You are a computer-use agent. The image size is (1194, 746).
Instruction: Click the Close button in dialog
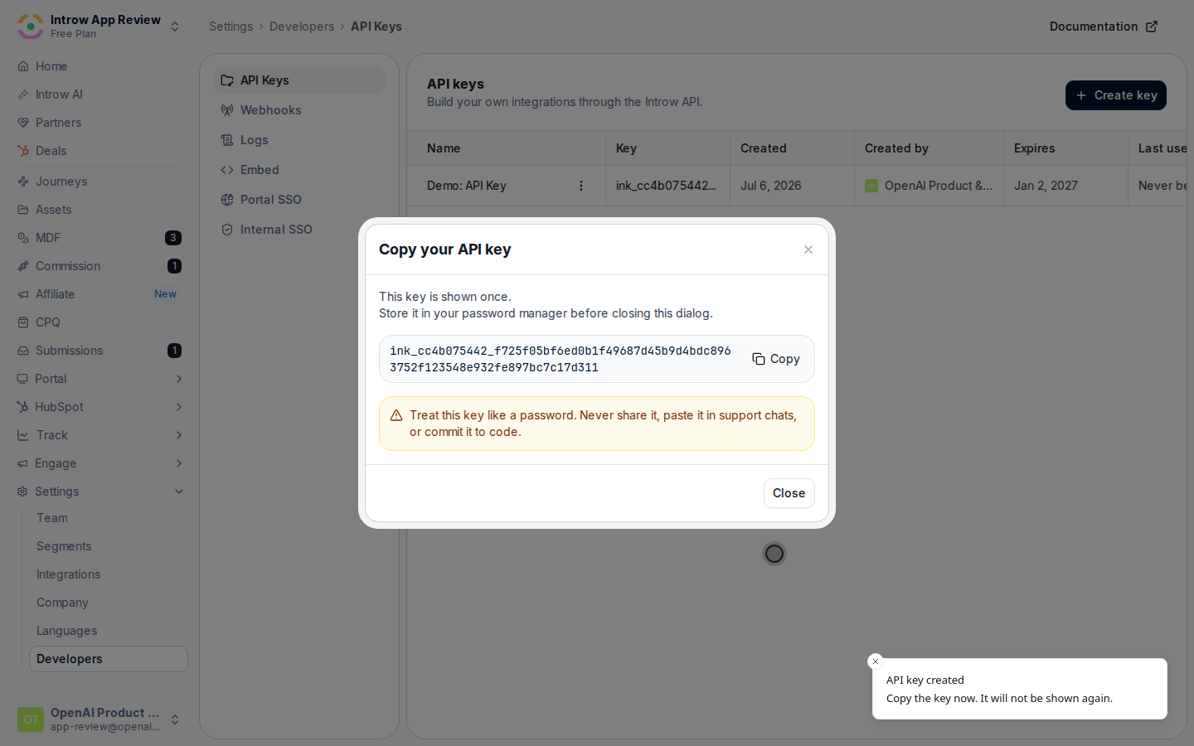pyautogui.click(x=789, y=493)
